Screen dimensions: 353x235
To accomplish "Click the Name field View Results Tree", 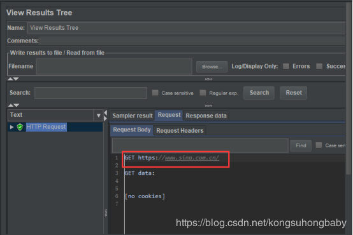I will (187, 28).
